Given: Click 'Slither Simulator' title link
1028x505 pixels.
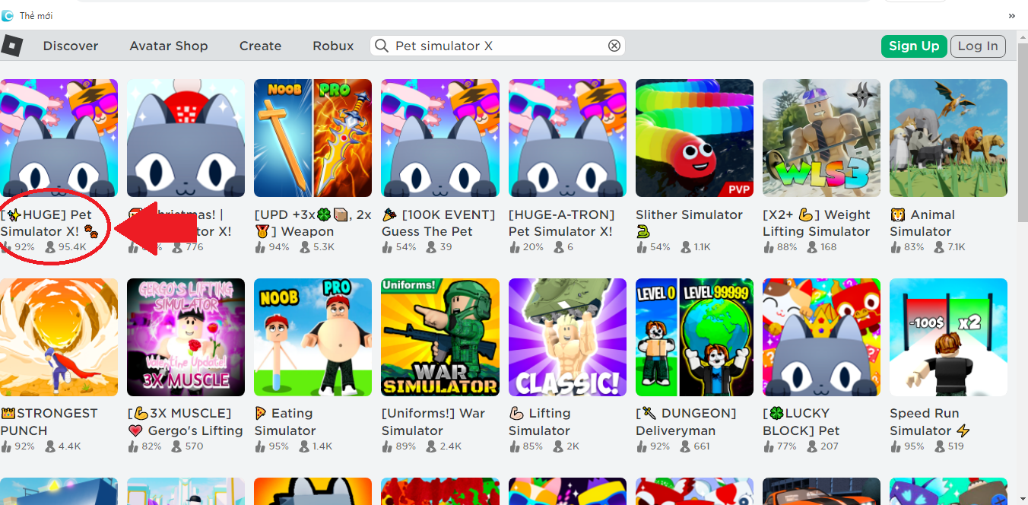Looking at the screenshot, I should (689, 223).
